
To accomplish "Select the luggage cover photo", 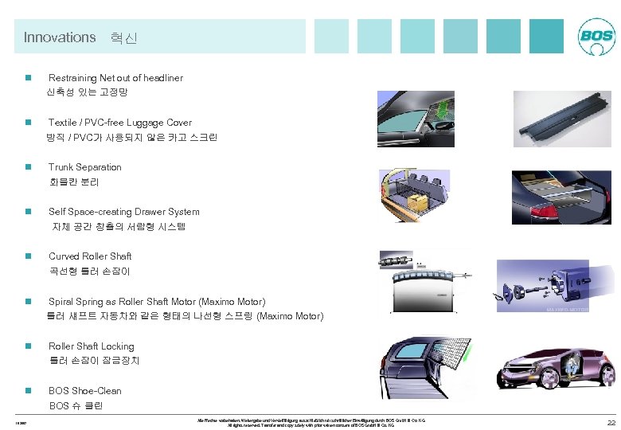I will [562, 119].
